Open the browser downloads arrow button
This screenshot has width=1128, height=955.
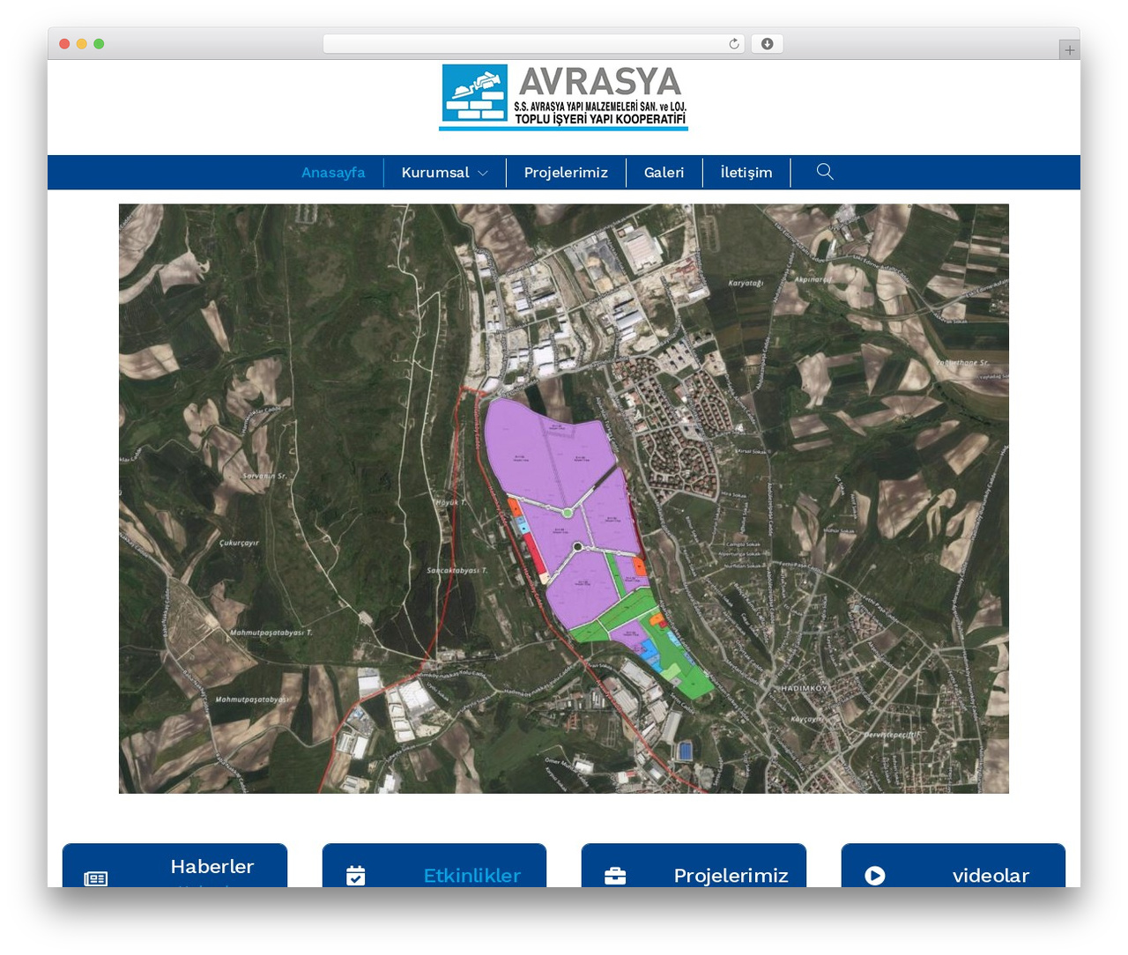[x=768, y=44]
